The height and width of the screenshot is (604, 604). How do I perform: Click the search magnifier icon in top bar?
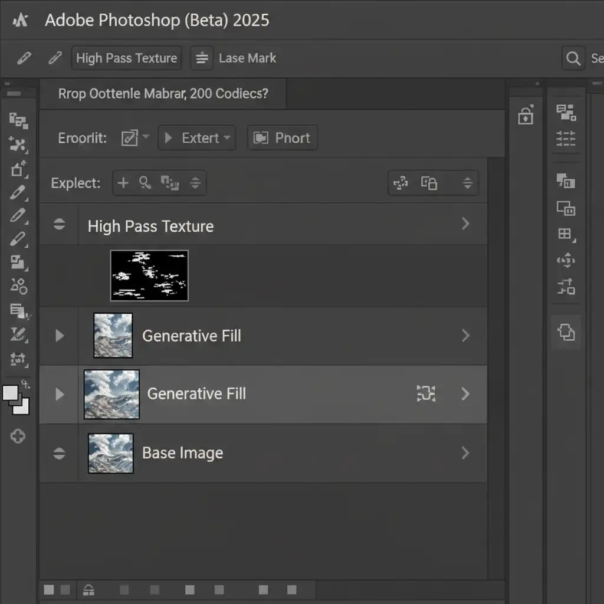[x=573, y=58]
